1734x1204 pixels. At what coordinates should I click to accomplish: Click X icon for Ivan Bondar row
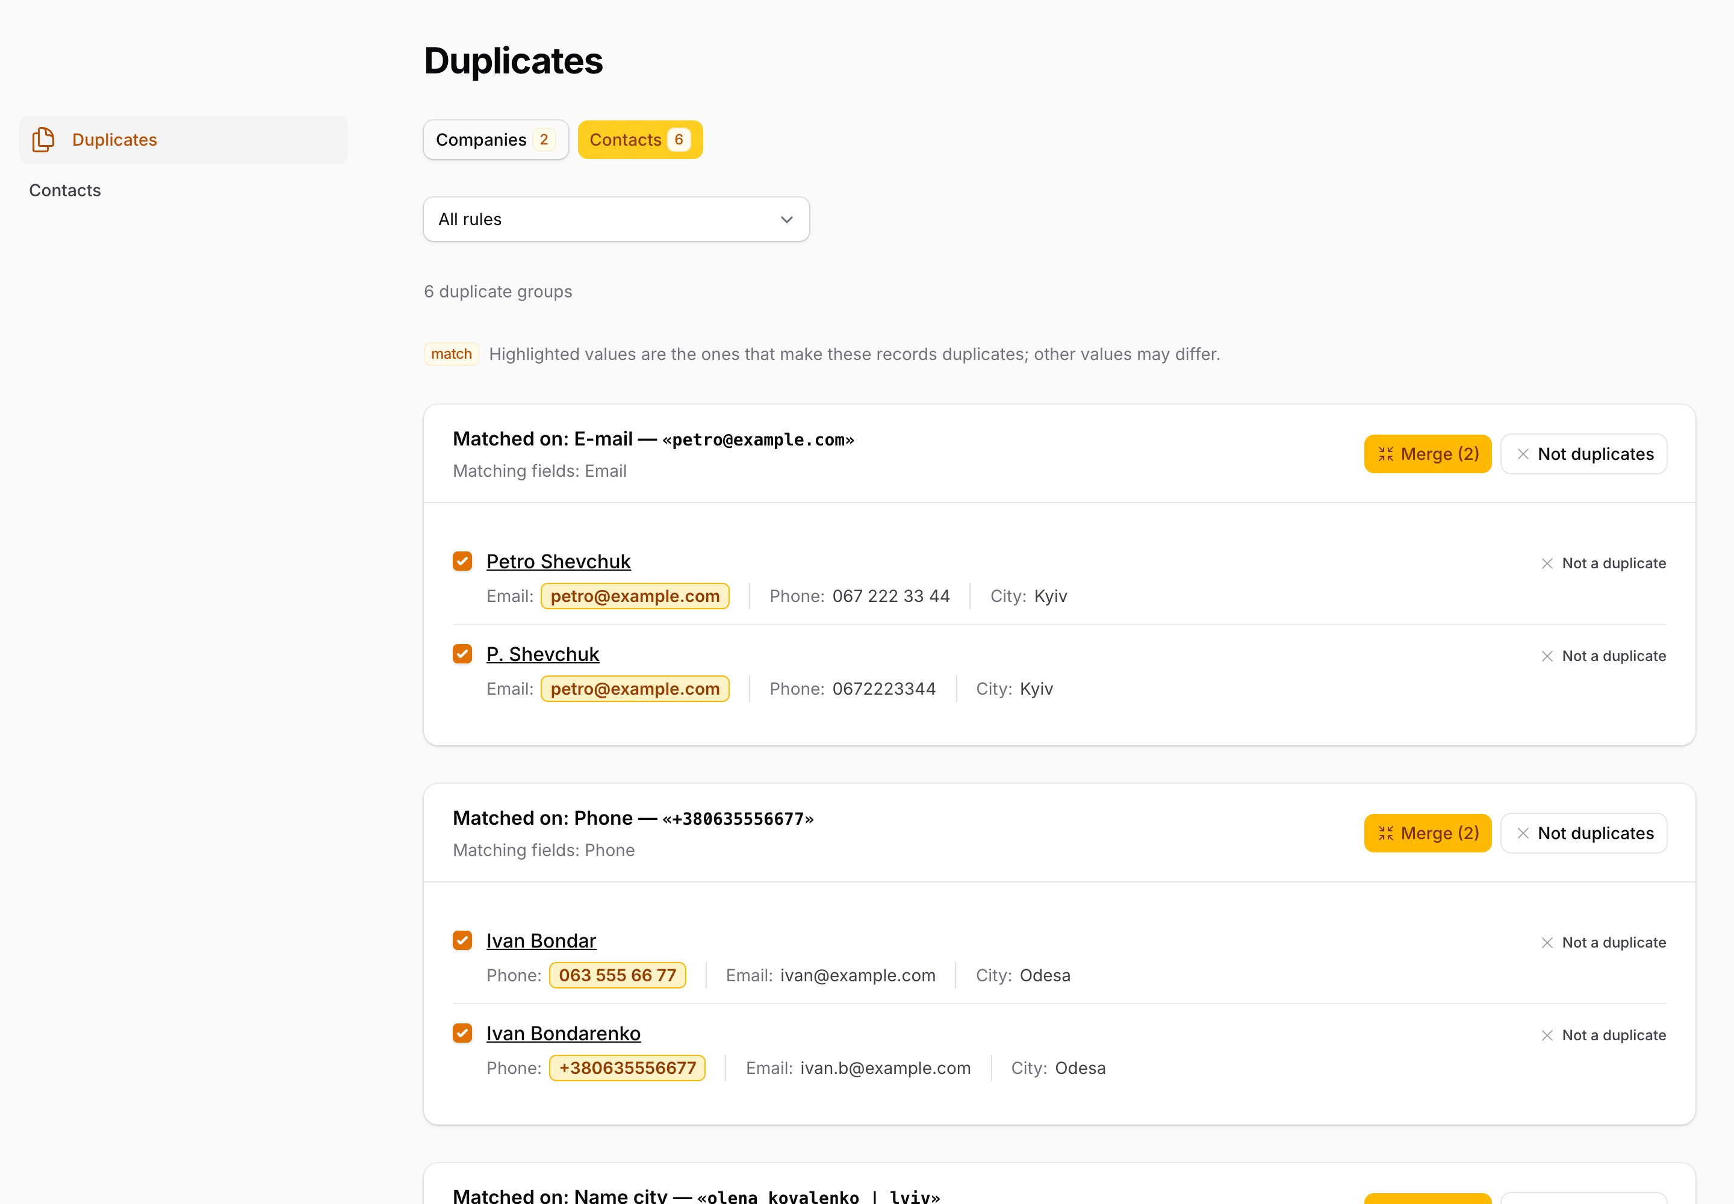click(x=1547, y=943)
